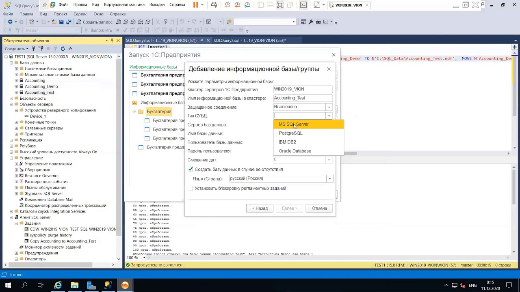520x292 pixels.
Task: Expand the Accounting database node
Action: click(x=16, y=80)
